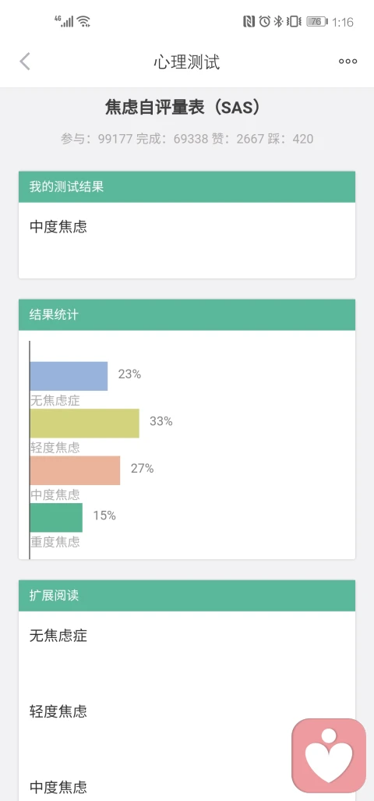The width and height of the screenshot is (374, 801).
Task: Tap the 结果统计 section header
Action: (x=187, y=314)
